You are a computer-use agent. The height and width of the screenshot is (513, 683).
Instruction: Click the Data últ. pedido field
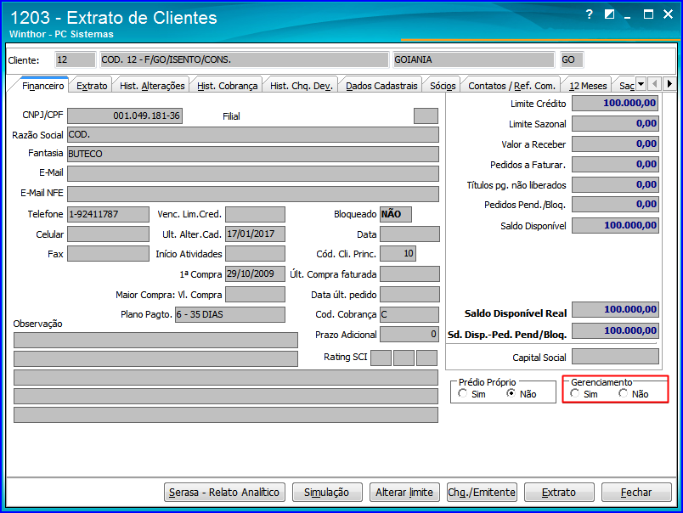[409, 295]
